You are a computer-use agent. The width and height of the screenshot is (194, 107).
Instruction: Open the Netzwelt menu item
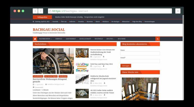[99, 39]
